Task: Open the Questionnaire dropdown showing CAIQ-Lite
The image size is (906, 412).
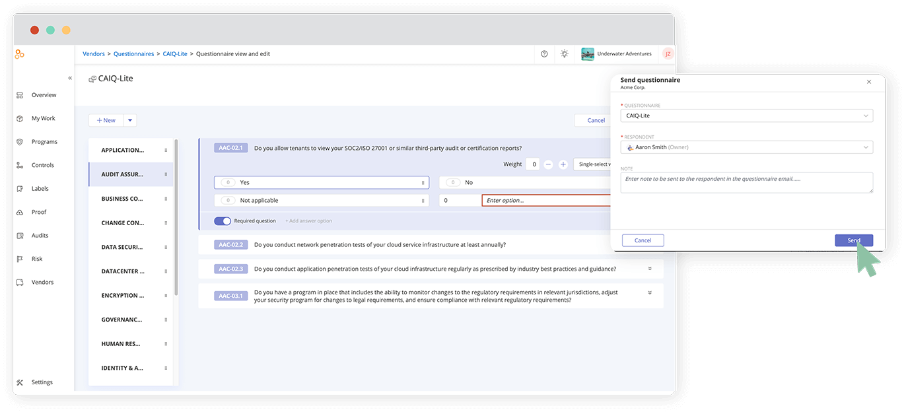Action: 746,115
